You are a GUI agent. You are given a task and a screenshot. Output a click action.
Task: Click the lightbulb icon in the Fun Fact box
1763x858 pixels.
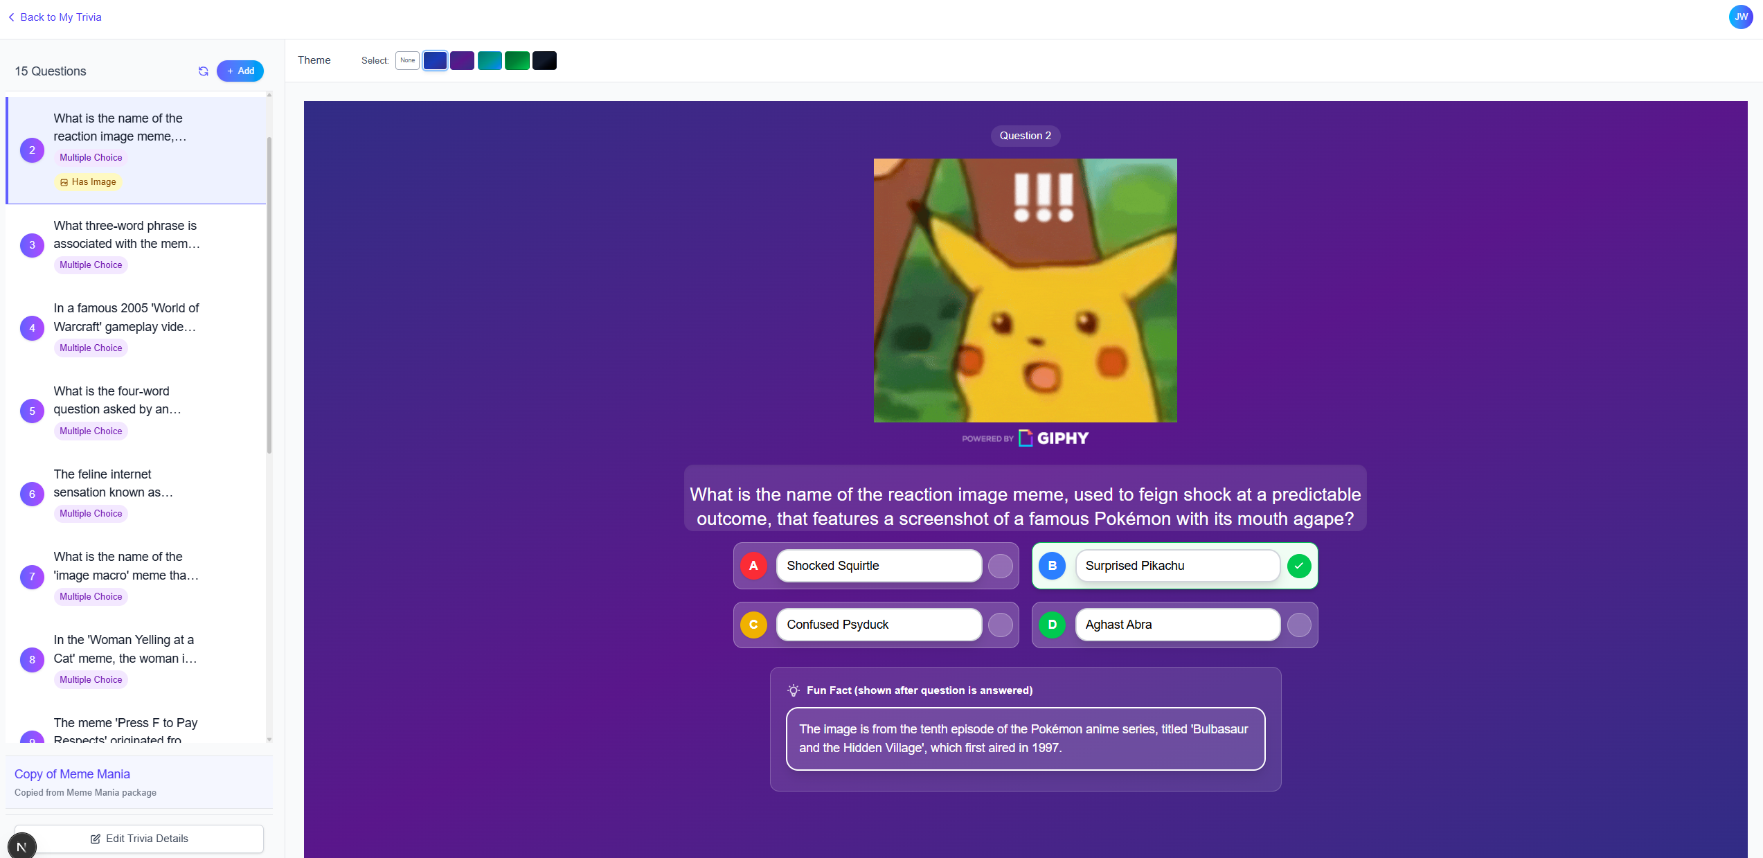(792, 690)
